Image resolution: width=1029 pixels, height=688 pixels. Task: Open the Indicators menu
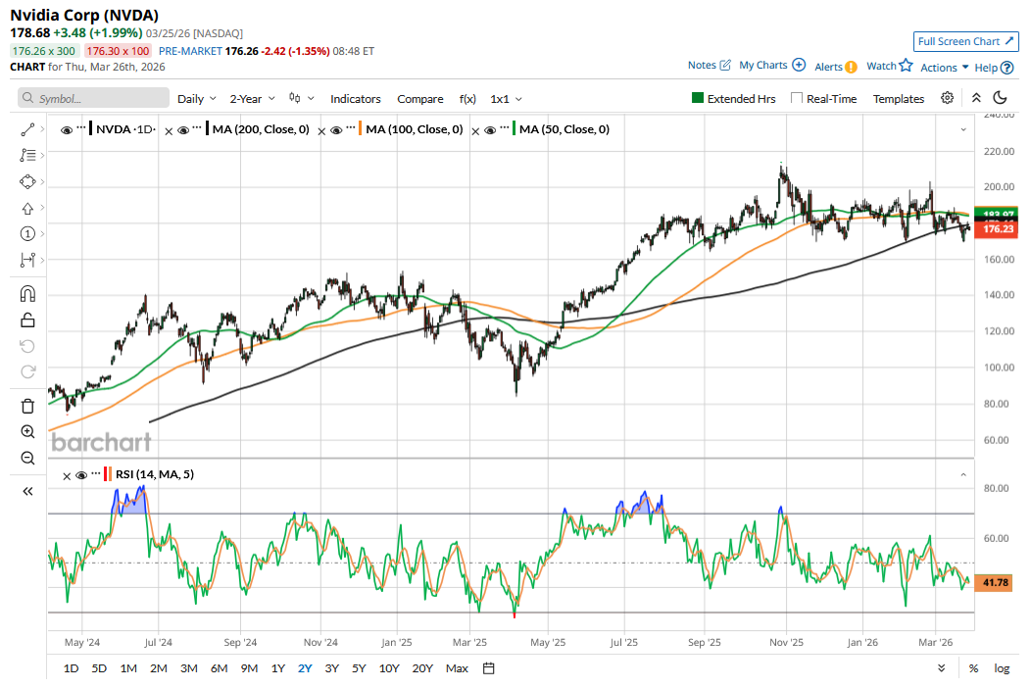[x=356, y=99]
